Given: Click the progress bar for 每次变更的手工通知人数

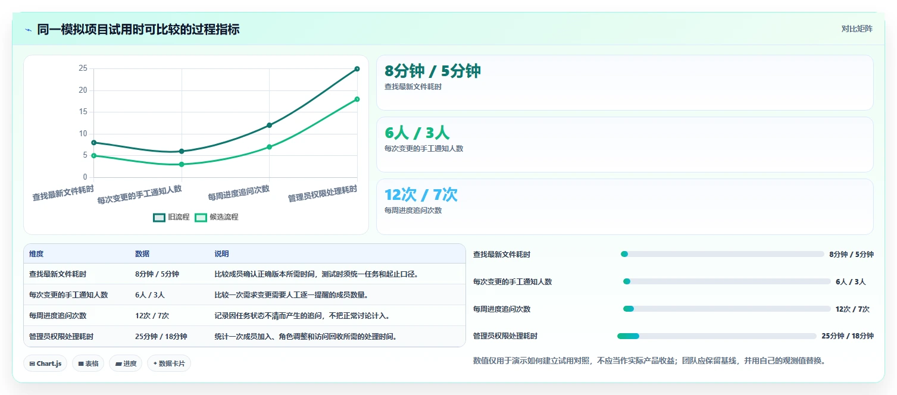Looking at the screenshot, I should (727, 281).
